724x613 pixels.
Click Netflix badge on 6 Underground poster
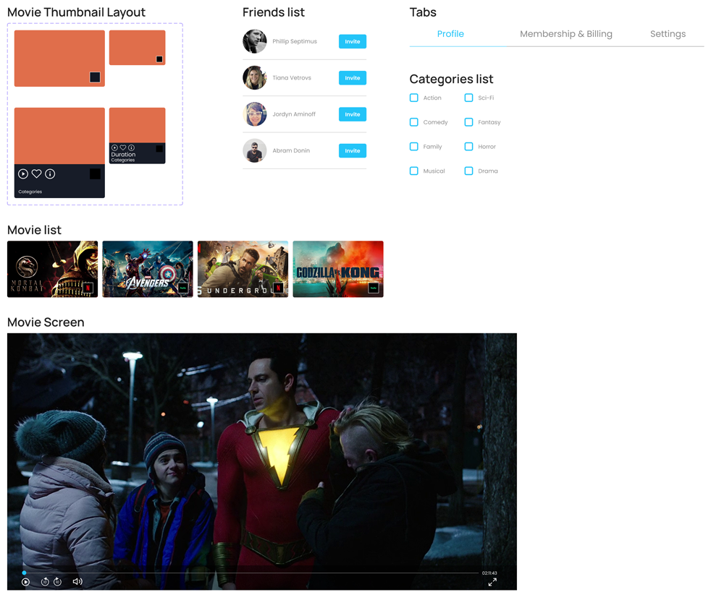[278, 288]
